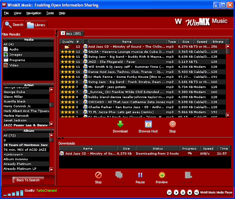Click WinMX app icon in title bar
This screenshot has height=199, width=235.
pos(4,5)
